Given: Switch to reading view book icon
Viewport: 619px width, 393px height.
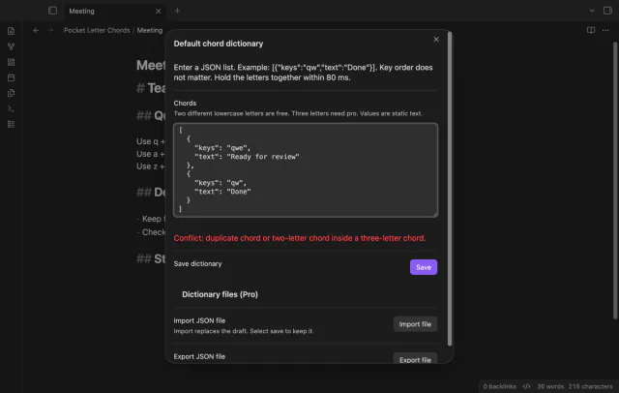Looking at the screenshot, I should (591, 30).
